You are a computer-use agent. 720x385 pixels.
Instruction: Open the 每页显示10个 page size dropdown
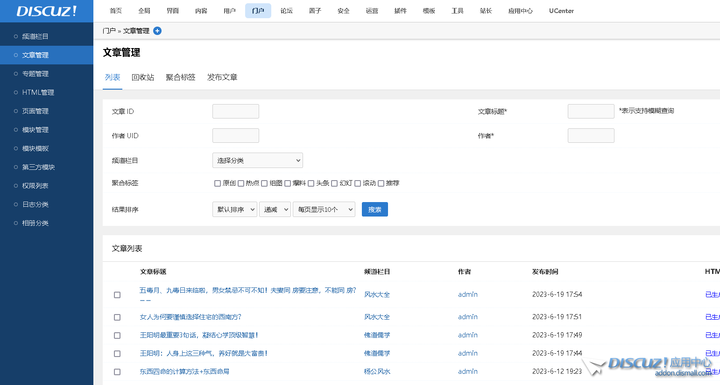324,210
